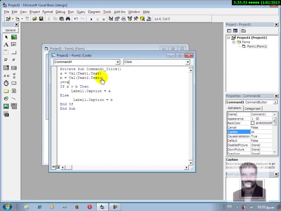Select the ComboBox control in the toolbox
This screenshot has width=281, height=211.
[x=6, y=68]
